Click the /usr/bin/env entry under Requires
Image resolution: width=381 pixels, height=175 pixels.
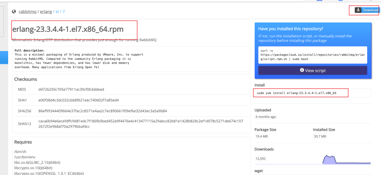[25, 156]
